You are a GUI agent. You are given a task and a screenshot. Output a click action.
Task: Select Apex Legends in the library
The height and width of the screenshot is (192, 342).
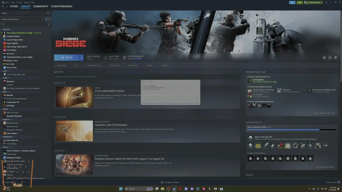[x=12, y=43]
